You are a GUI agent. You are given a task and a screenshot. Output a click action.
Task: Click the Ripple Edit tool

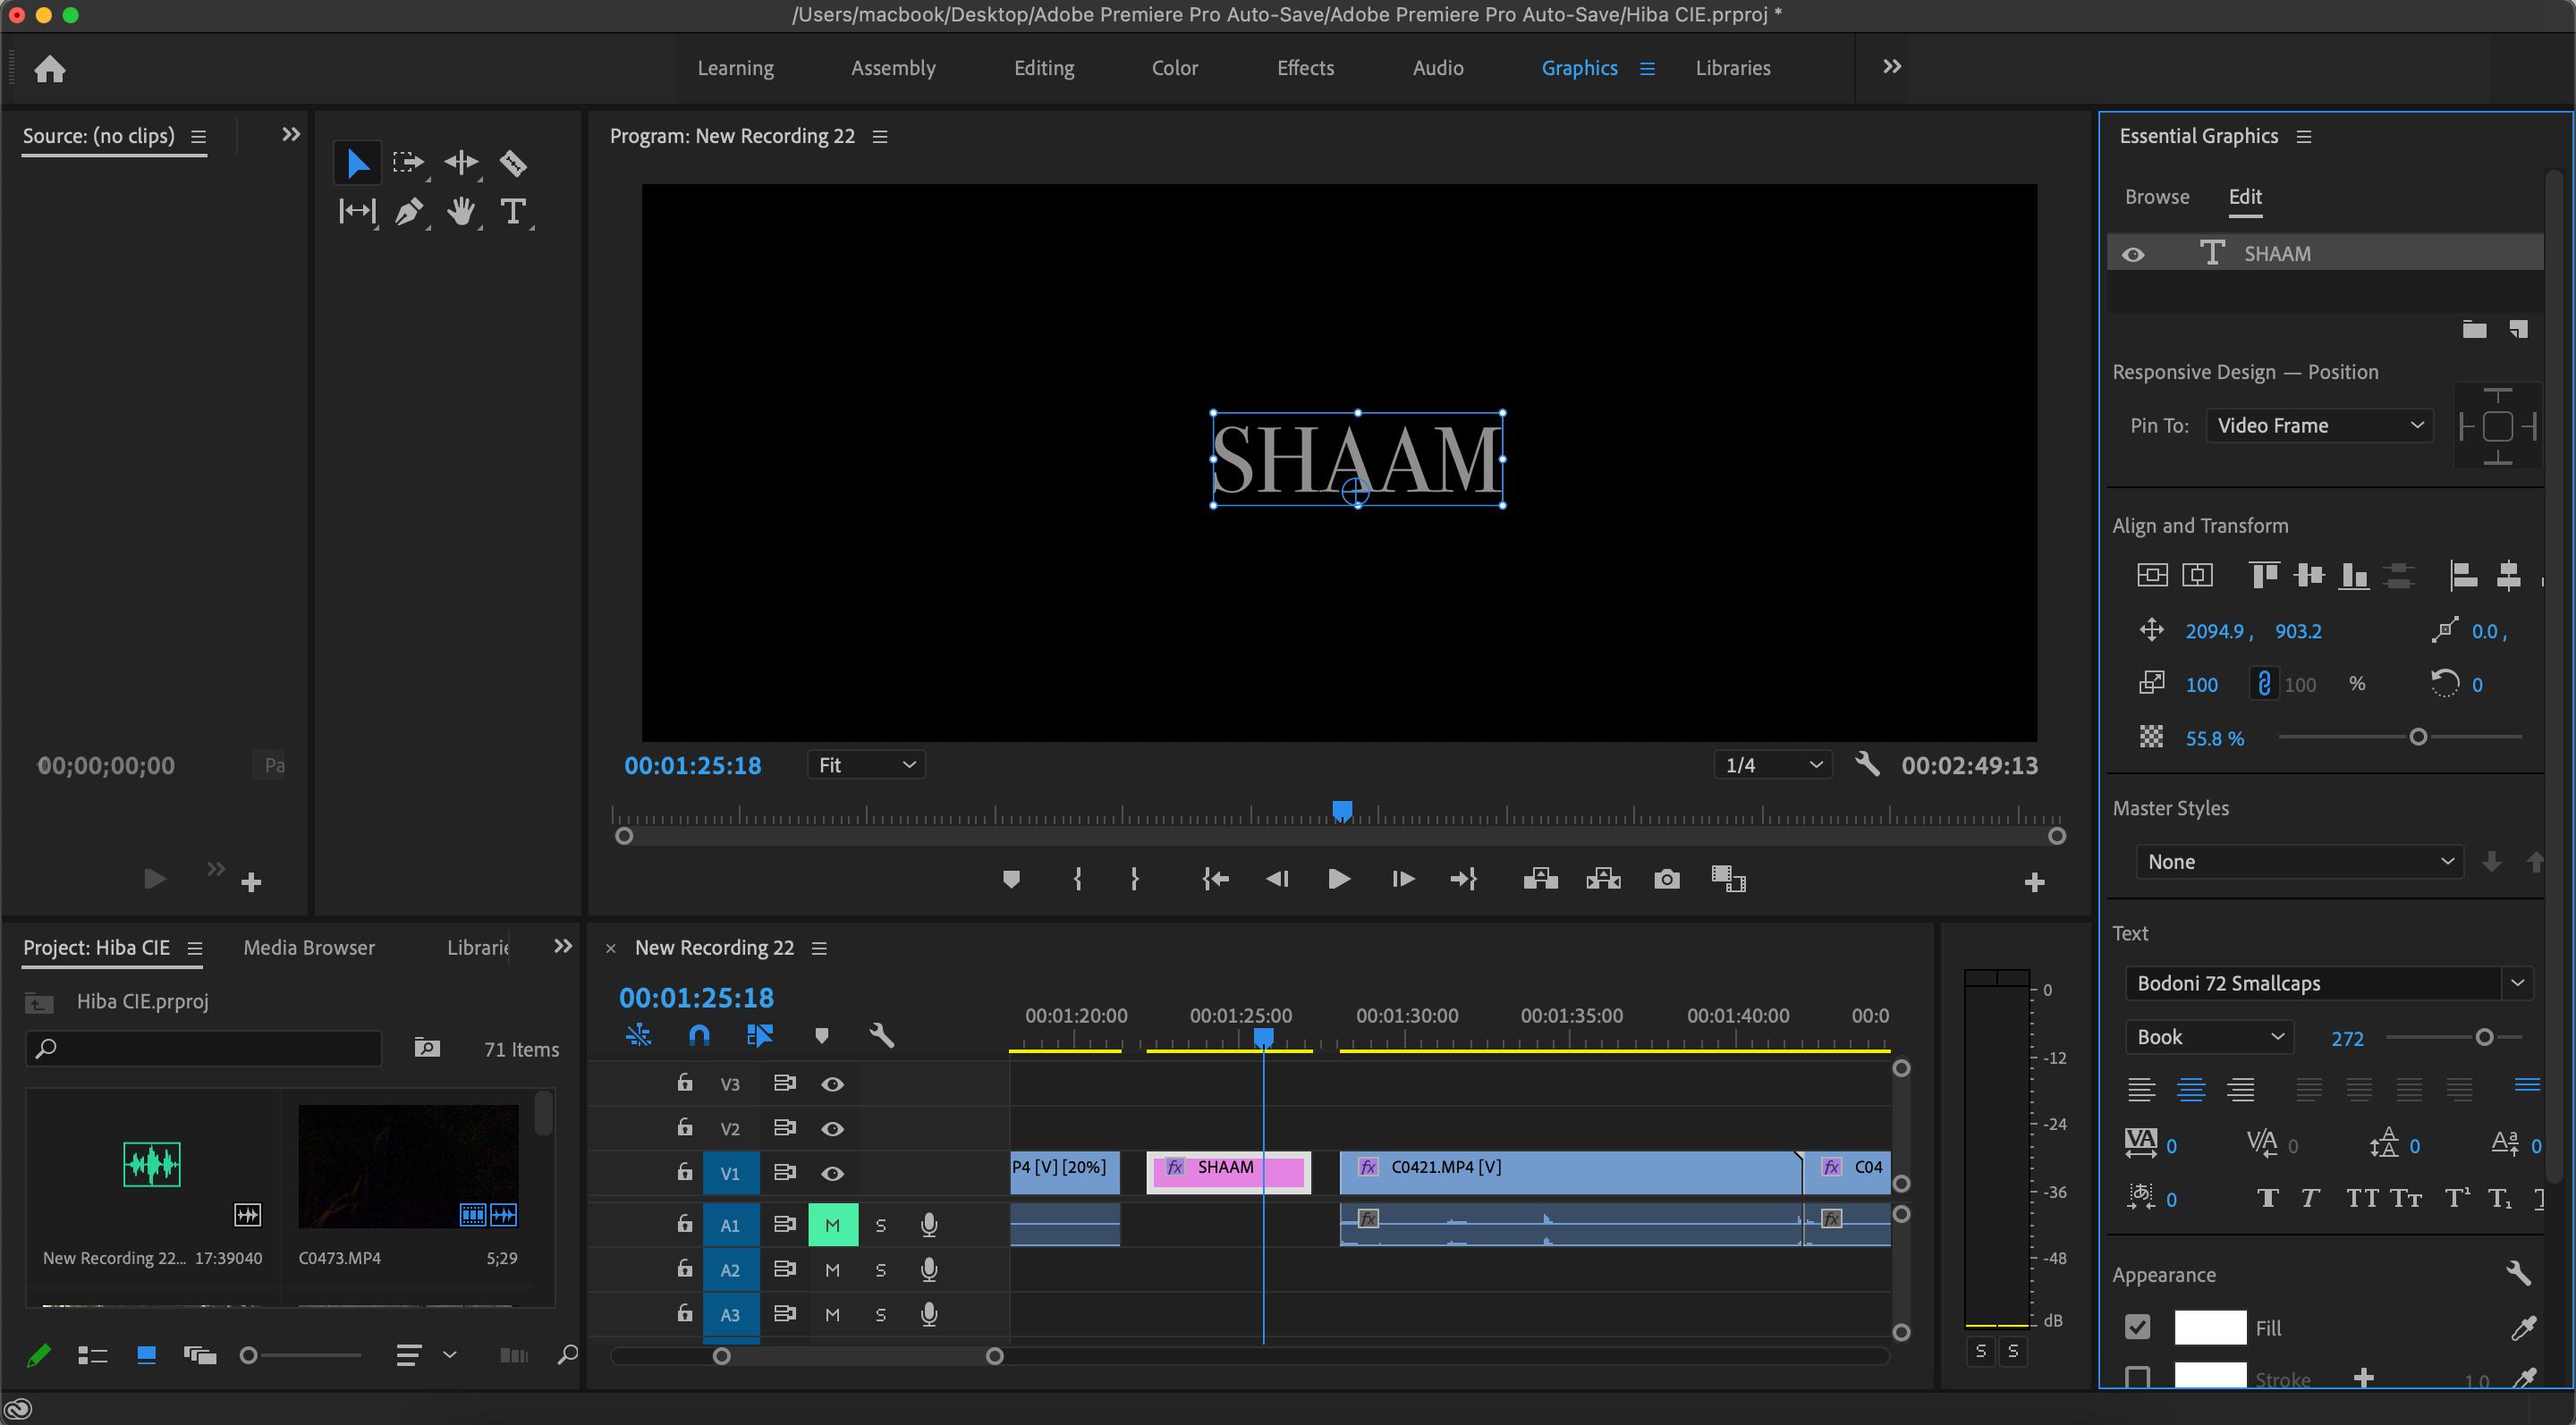click(x=461, y=163)
